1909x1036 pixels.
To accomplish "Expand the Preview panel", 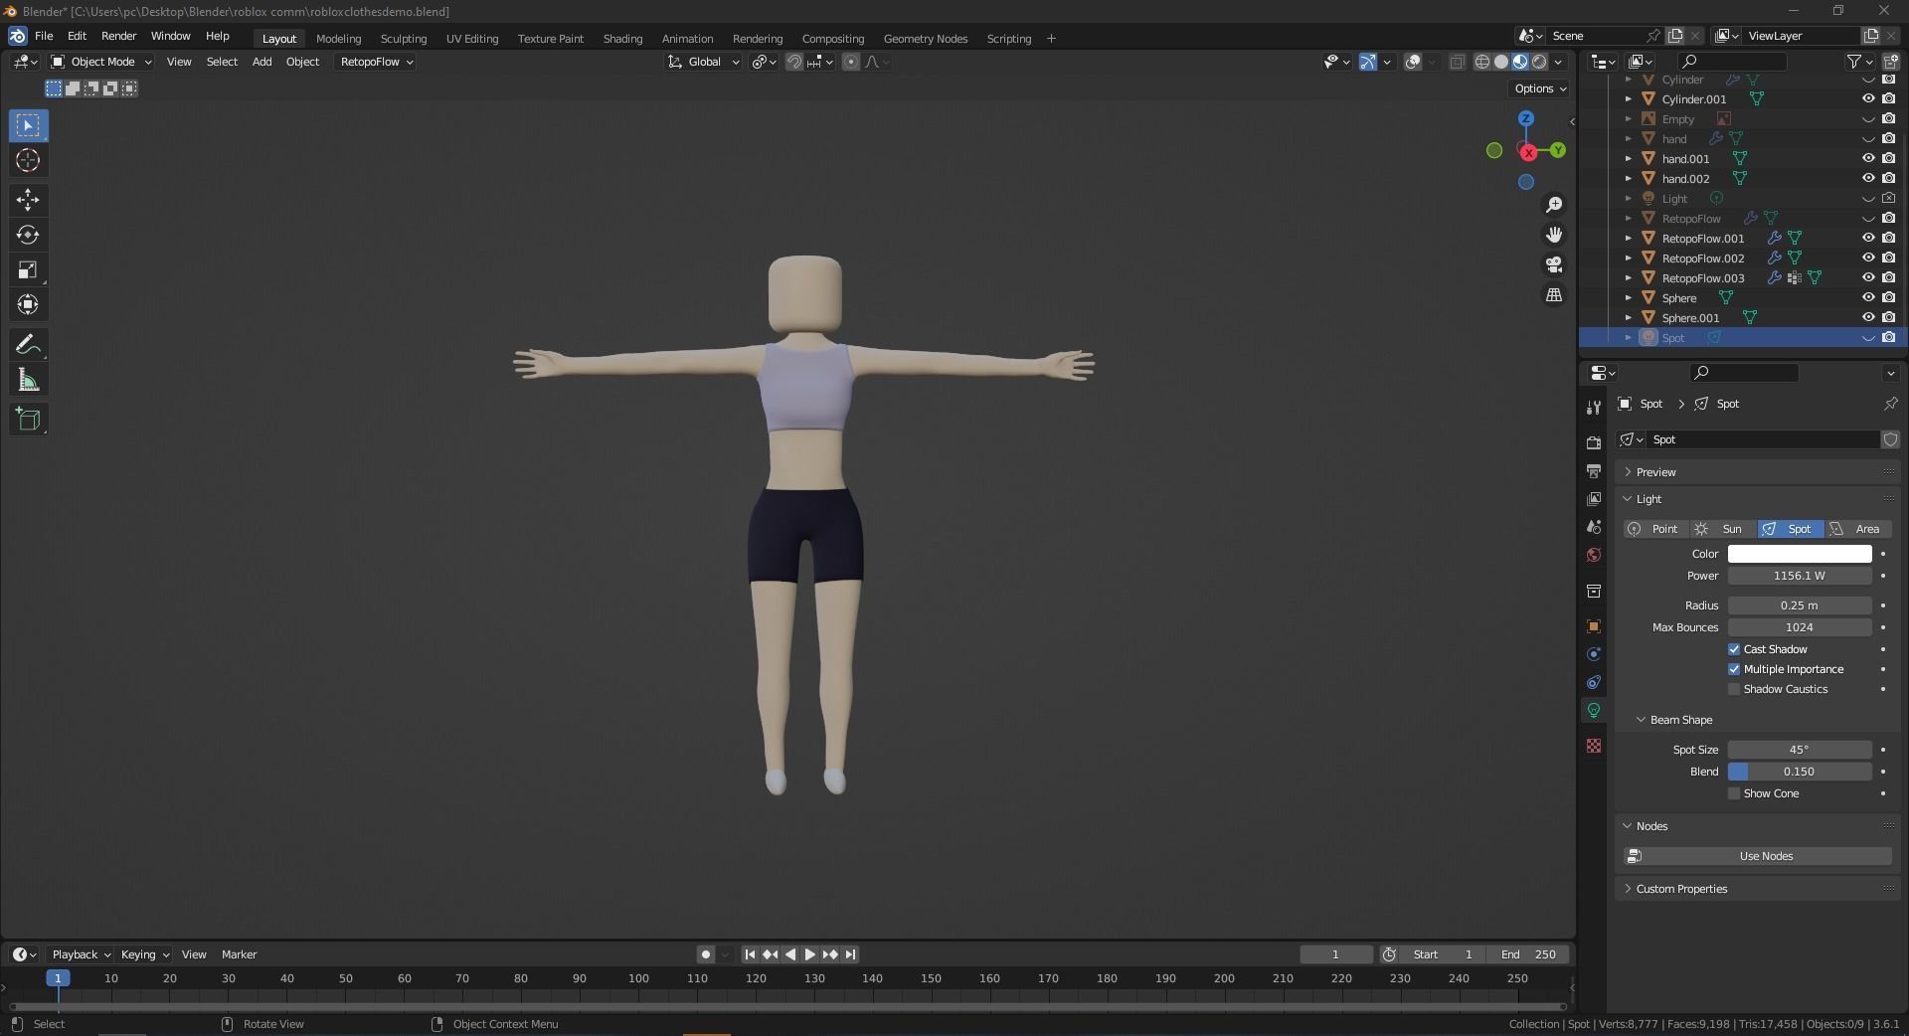I will 1655,472.
